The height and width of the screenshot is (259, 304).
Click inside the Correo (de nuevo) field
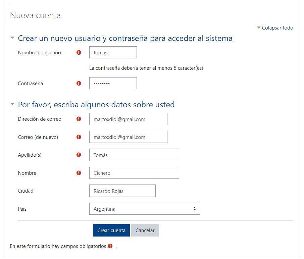[128, 137]
